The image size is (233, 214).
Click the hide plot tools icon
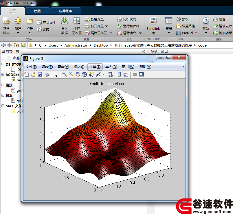coord(135,74)
